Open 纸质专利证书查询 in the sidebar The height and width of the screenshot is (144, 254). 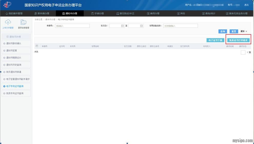[x=16, y=93]
